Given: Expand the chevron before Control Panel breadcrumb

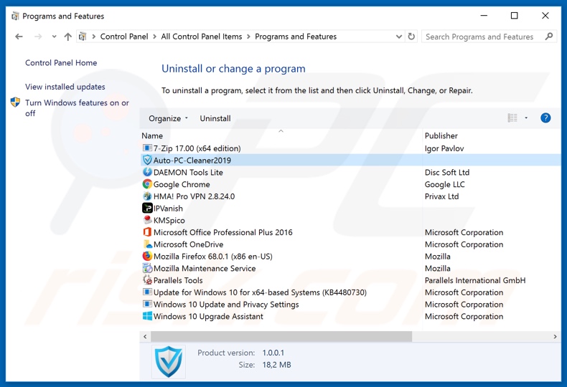Looking at the screenshot, I should point(93,37).
